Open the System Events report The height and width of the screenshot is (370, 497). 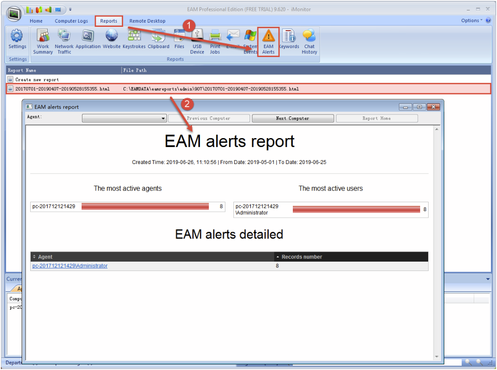[x=250, y=41]
